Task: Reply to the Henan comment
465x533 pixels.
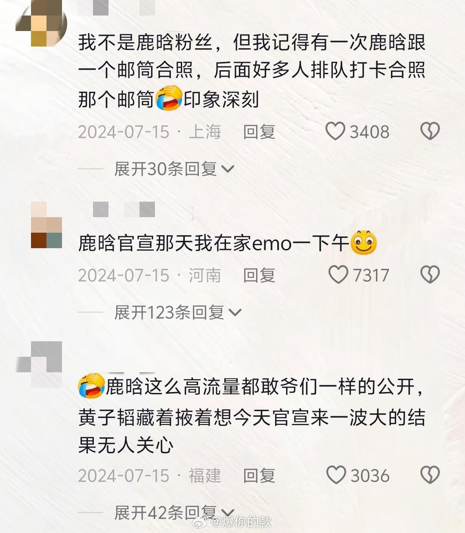Action: (x=259, y=275)
